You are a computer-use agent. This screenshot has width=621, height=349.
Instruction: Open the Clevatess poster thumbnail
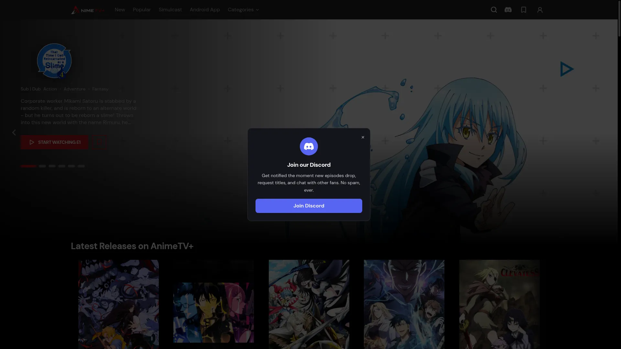click(x=499, y=304)
